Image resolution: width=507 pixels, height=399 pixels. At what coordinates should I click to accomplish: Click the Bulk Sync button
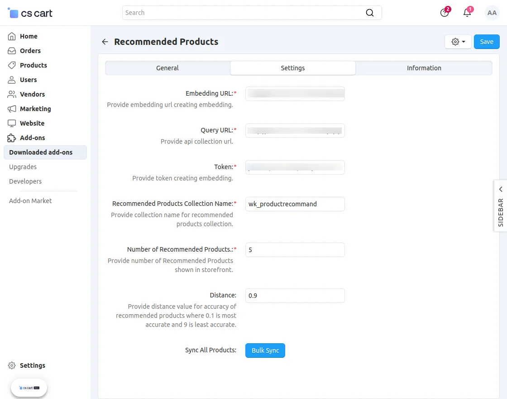(x=265, y=350)
